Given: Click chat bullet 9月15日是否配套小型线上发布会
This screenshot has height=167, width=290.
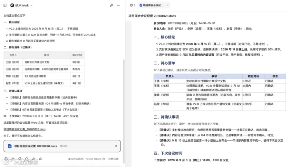Looking at the screenshot, I should pyautogui.click(x=44, y=110).
